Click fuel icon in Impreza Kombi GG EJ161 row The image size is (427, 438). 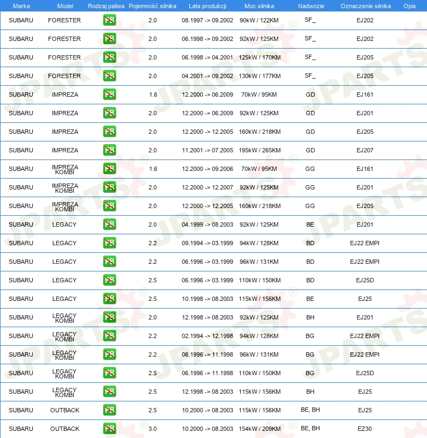pos(109,169)
